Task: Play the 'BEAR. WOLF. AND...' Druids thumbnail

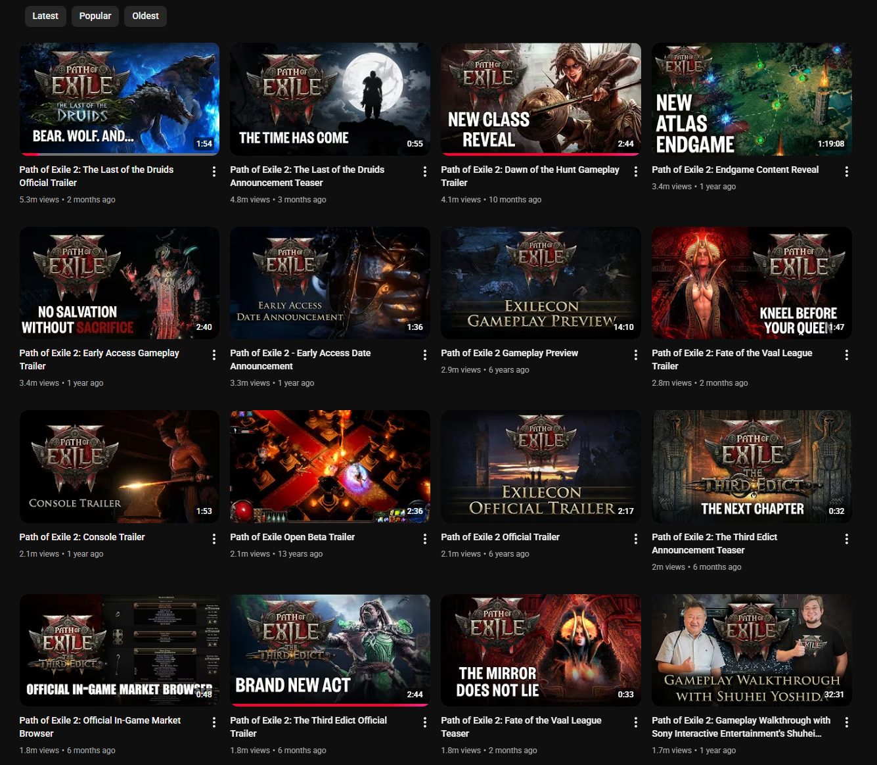Action: (x=120, y=99)
